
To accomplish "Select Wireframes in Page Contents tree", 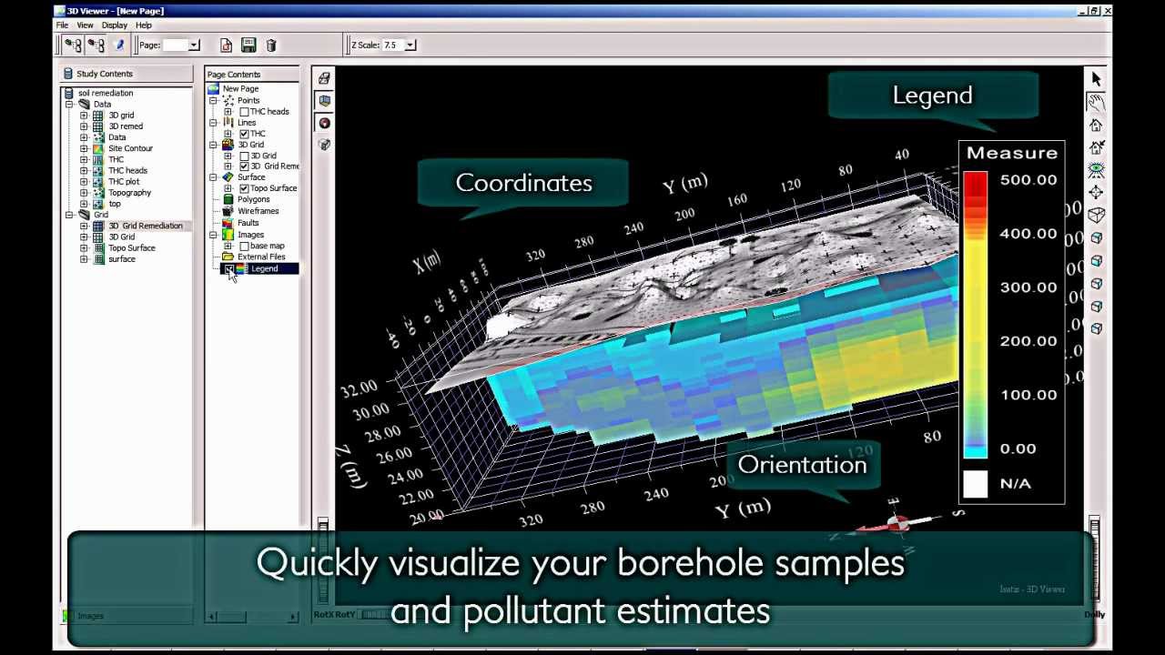I will point(258,211).
